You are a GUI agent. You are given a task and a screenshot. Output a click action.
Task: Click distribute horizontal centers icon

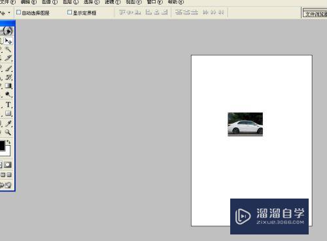(x=213, y=12)
